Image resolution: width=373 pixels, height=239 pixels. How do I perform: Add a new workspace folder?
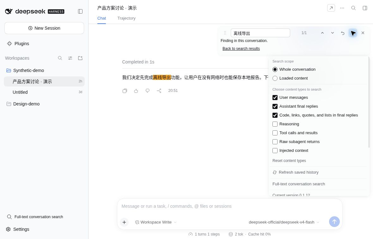(80, 58)
